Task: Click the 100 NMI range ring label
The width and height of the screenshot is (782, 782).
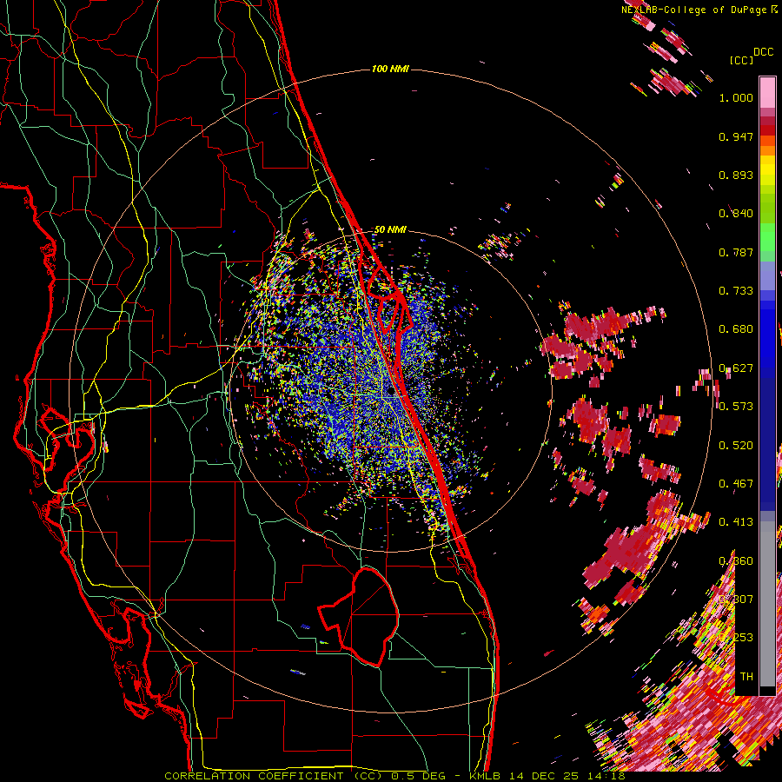Action: pos(390,69)
